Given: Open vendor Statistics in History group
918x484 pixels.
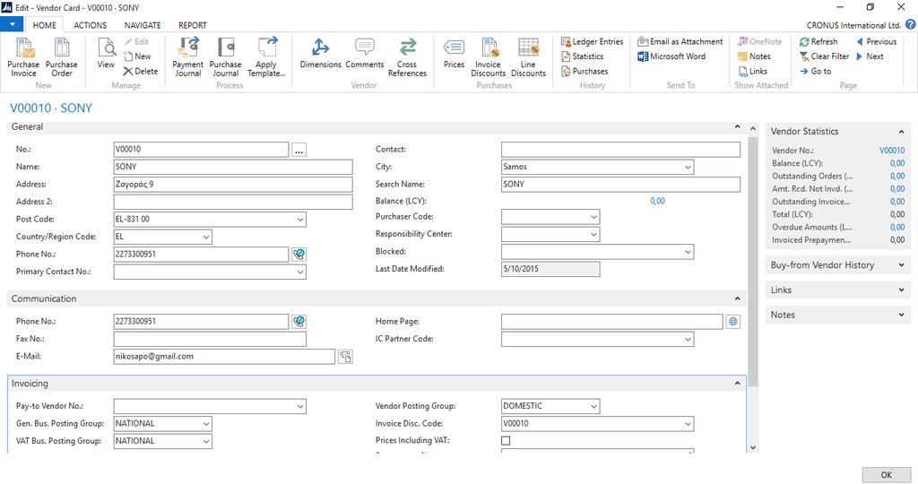Looking at the screenshot, I should click(583, 56).
